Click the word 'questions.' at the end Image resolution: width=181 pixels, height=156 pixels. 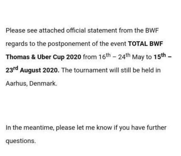point(21,141)
